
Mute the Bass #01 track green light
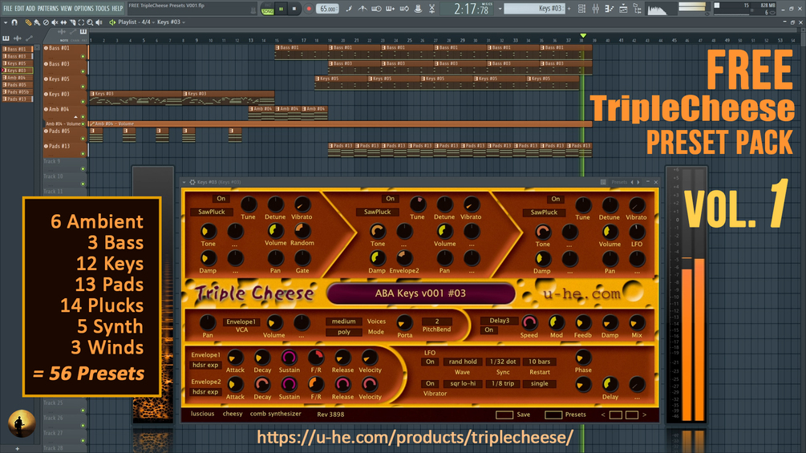pos(83,56)
